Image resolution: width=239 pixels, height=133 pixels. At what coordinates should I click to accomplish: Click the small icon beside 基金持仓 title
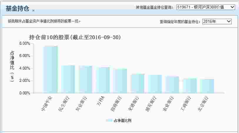coord(33,10)
